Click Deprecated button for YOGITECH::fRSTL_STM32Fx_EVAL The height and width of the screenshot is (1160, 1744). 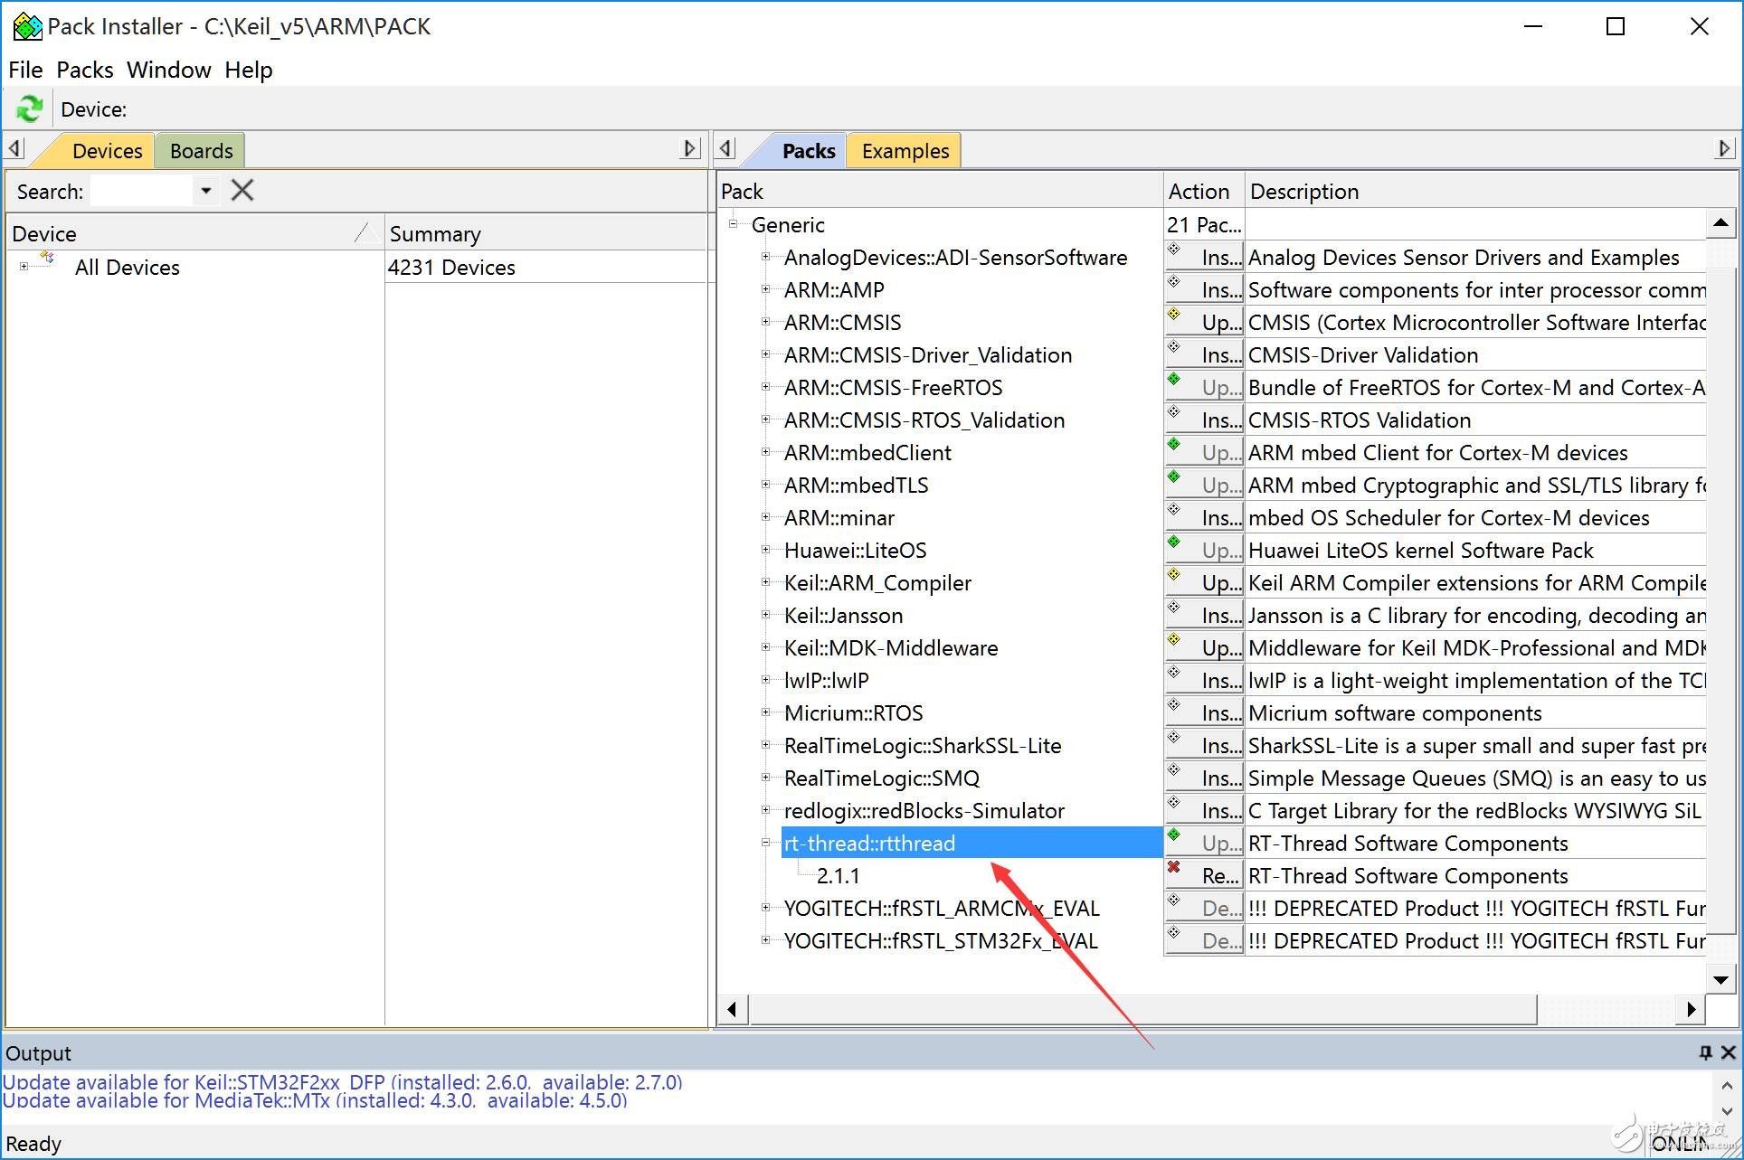1205,941
